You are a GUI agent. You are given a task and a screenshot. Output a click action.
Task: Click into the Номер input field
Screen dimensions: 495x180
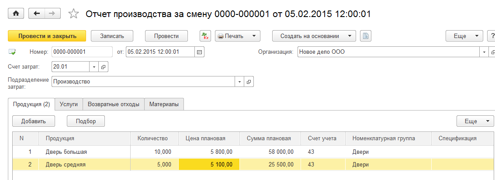pos(82,52)
